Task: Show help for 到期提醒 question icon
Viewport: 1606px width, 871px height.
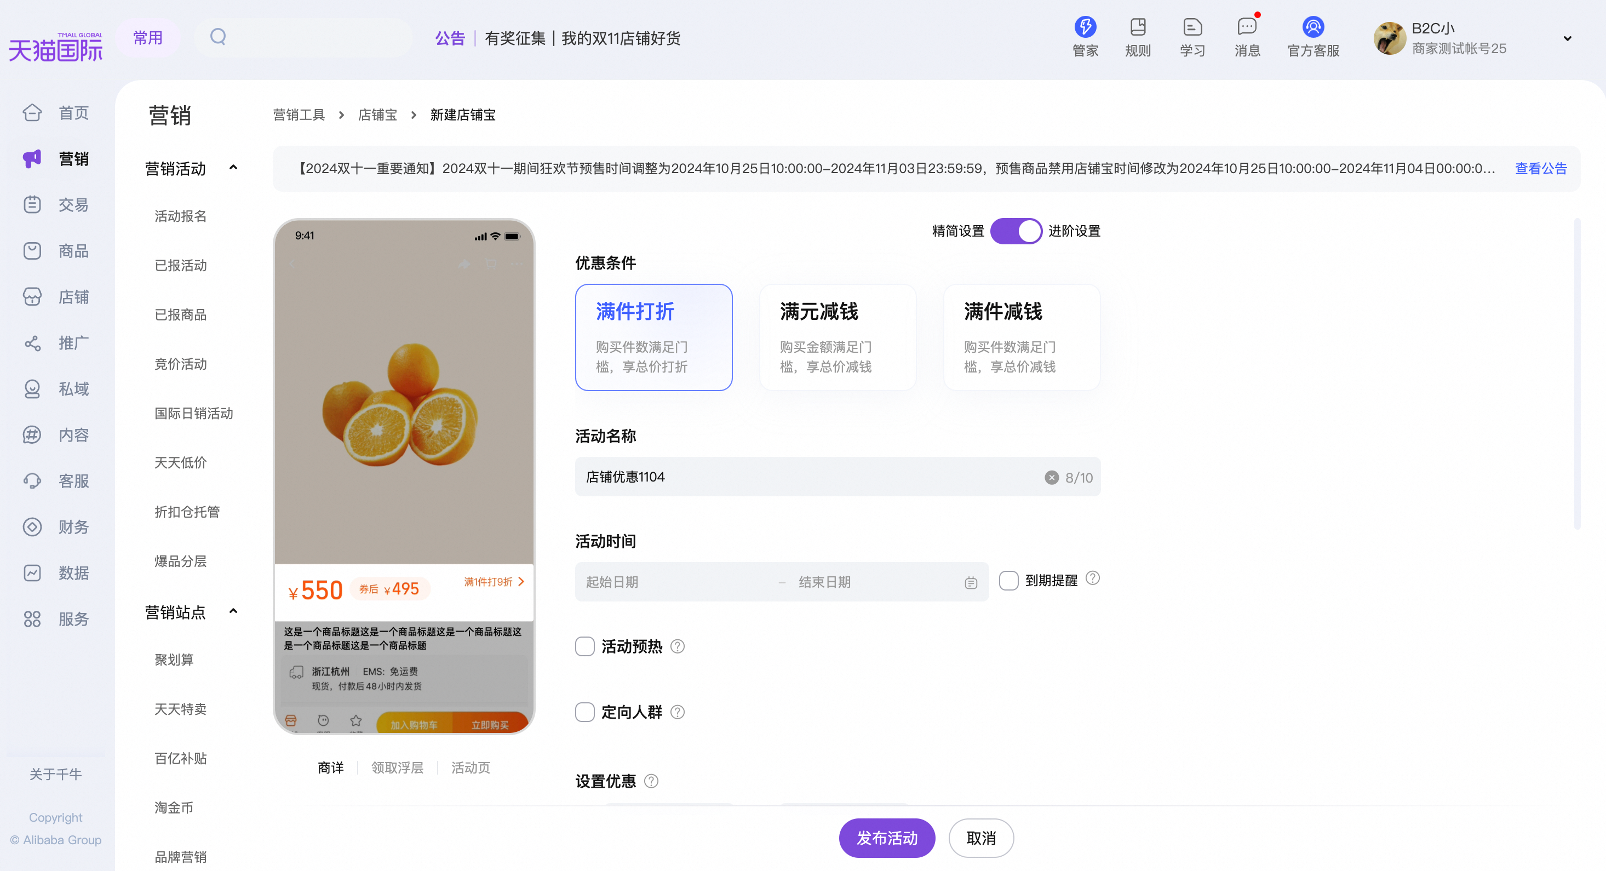Action: [1092, 578]
